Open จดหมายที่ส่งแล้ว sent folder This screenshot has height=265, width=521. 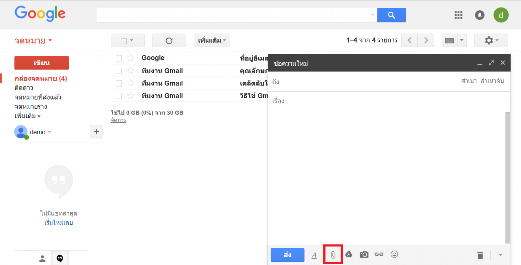(x=38, y=97)
